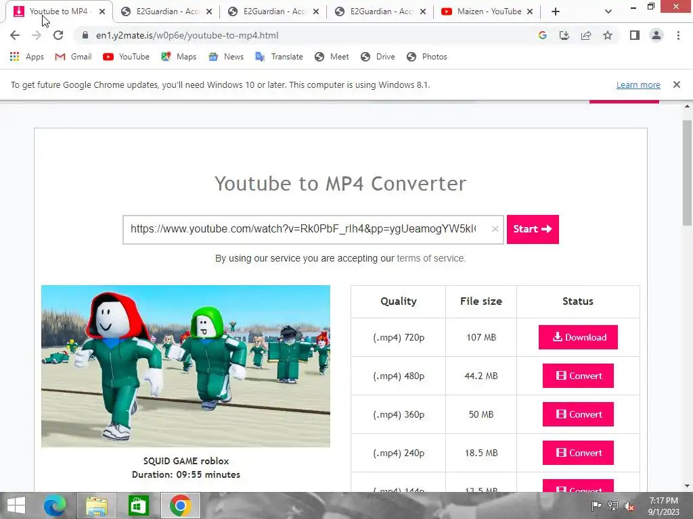This screenshot has width=693, height=519.
Task: Open the News bookmark
Action: 226,57
